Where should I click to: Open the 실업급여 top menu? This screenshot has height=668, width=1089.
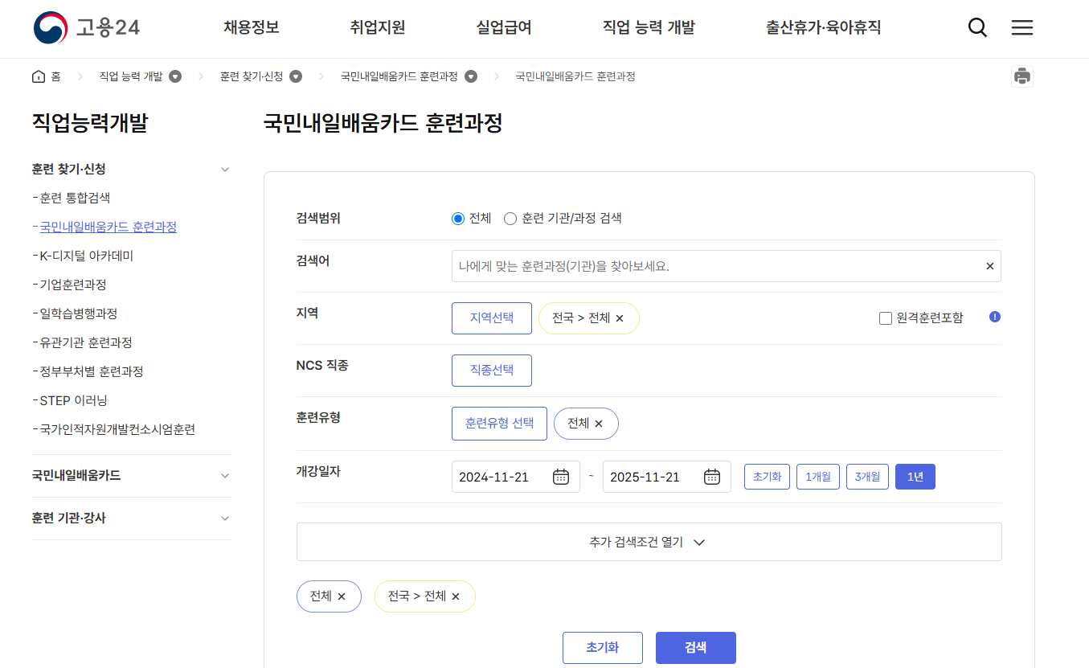[504, 28]
